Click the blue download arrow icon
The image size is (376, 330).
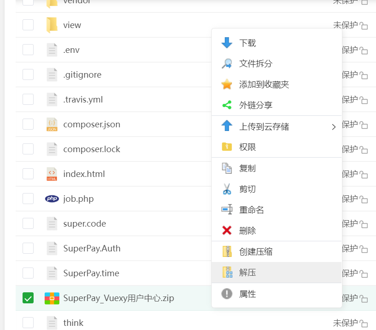pyautogui.click(x=227, y=43)
